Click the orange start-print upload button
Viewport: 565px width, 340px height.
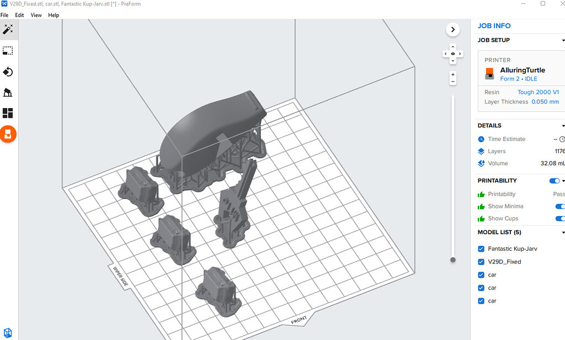pyautogui.click(x=8, y=134)
